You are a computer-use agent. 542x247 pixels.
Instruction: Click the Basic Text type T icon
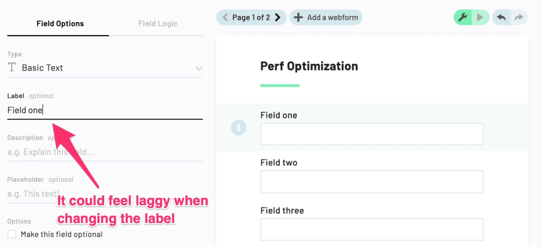coord(12,67)
